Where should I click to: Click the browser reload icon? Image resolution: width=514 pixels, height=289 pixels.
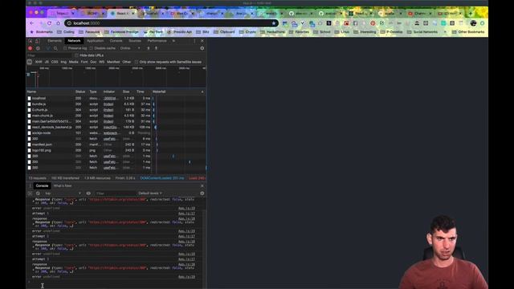[x=49, y=23]
